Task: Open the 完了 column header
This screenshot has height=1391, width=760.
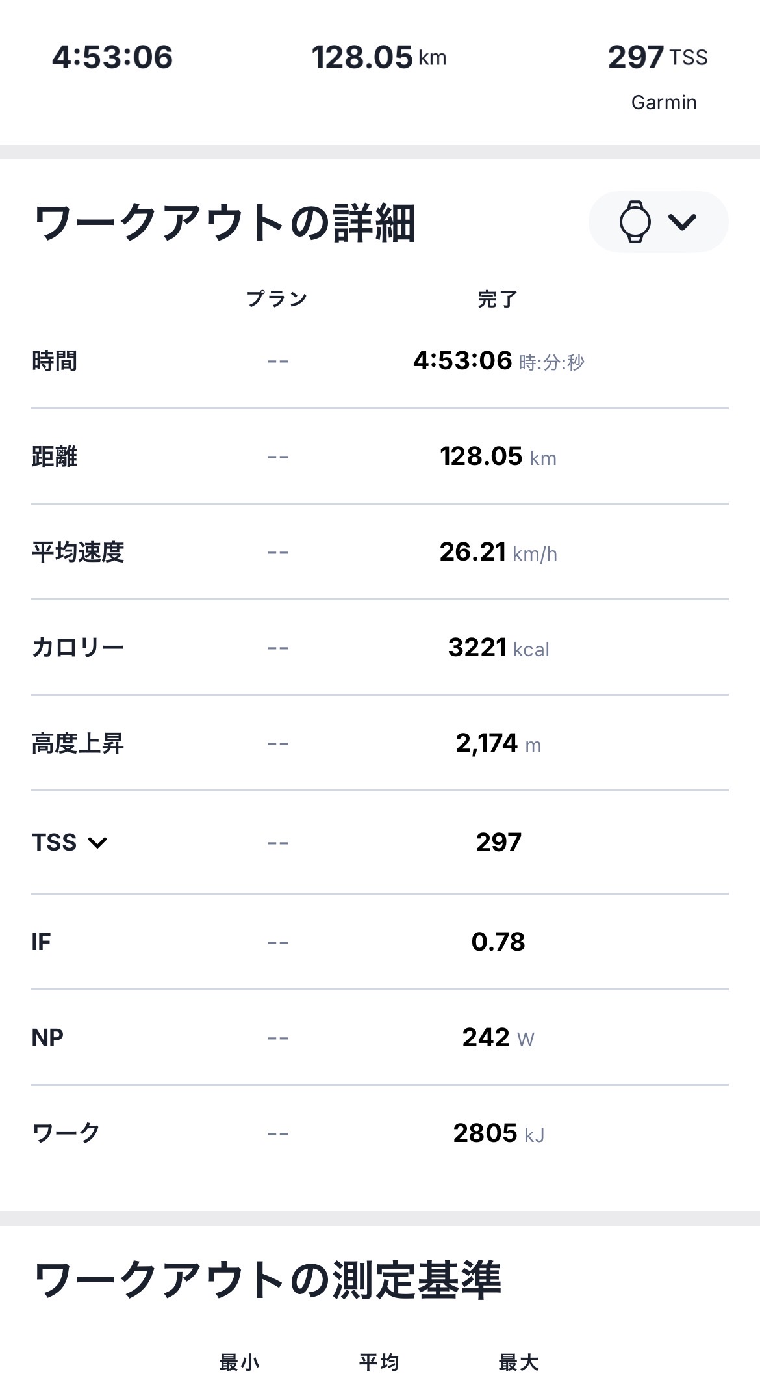Action: pyautogui.click(x=498, y=299)
